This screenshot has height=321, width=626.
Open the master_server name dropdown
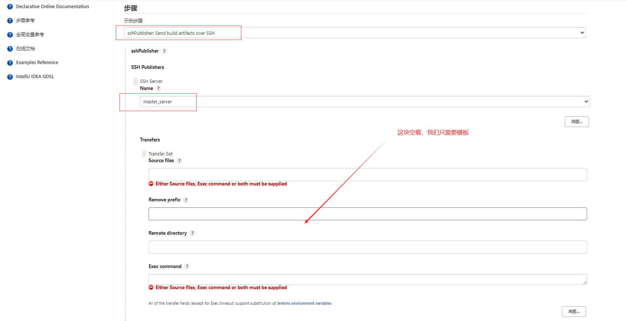pos(365,101)
